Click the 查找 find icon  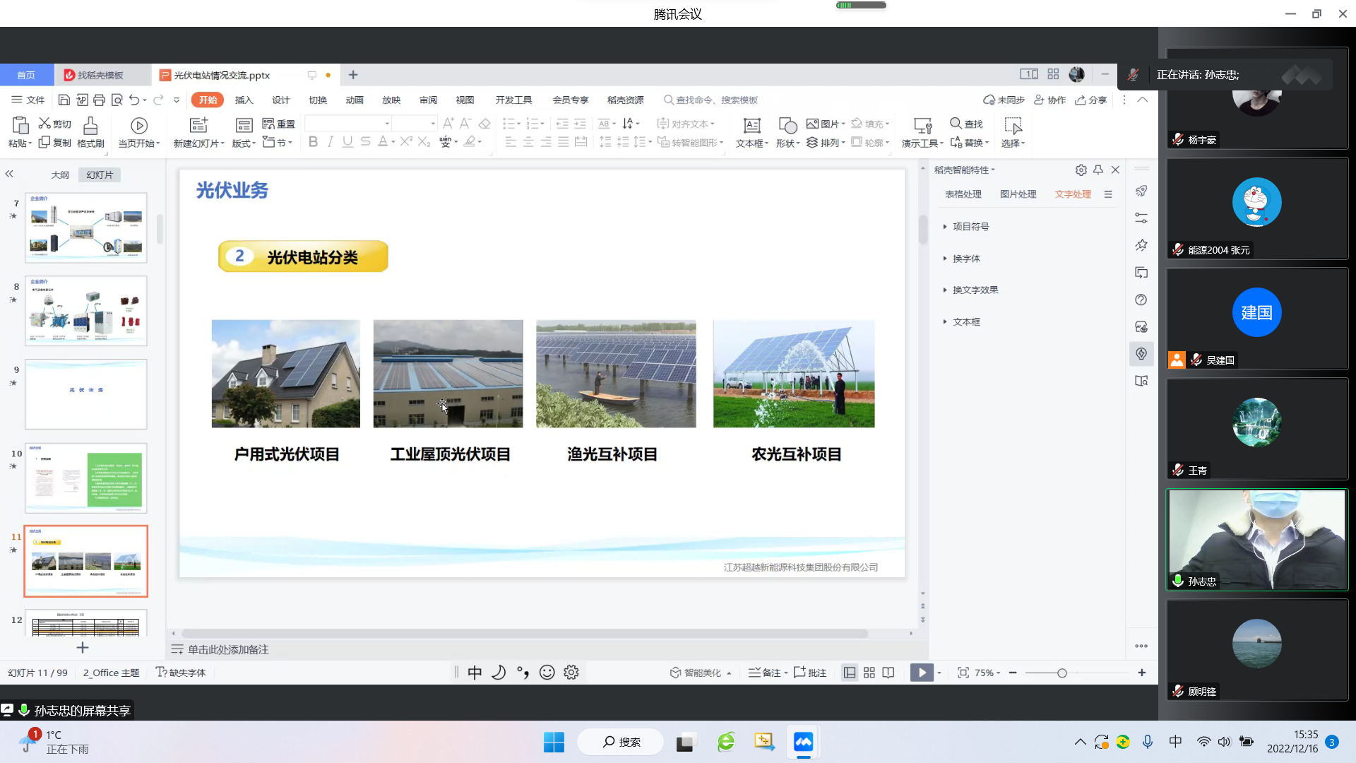[x=956, y=124]
